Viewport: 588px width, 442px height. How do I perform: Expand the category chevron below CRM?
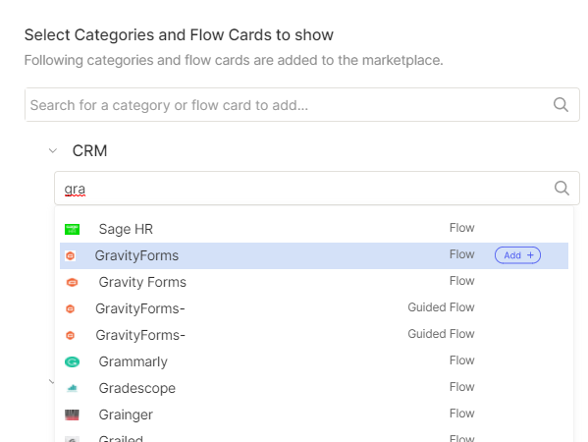click(x=52, y=382)
